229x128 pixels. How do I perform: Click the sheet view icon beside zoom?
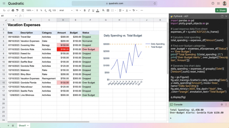coord(23,10)
